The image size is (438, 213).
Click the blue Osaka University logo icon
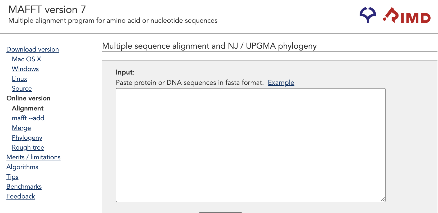coord(368,15)
